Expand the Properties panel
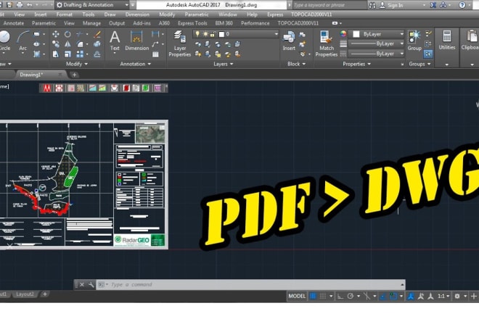Image resolution: width=479 pixels, height=319 pixels. point(356,64)
